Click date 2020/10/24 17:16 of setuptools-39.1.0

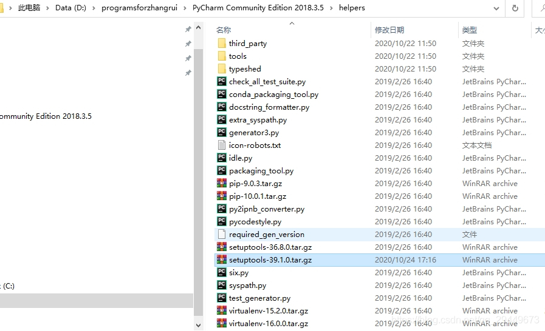[405, 260]
